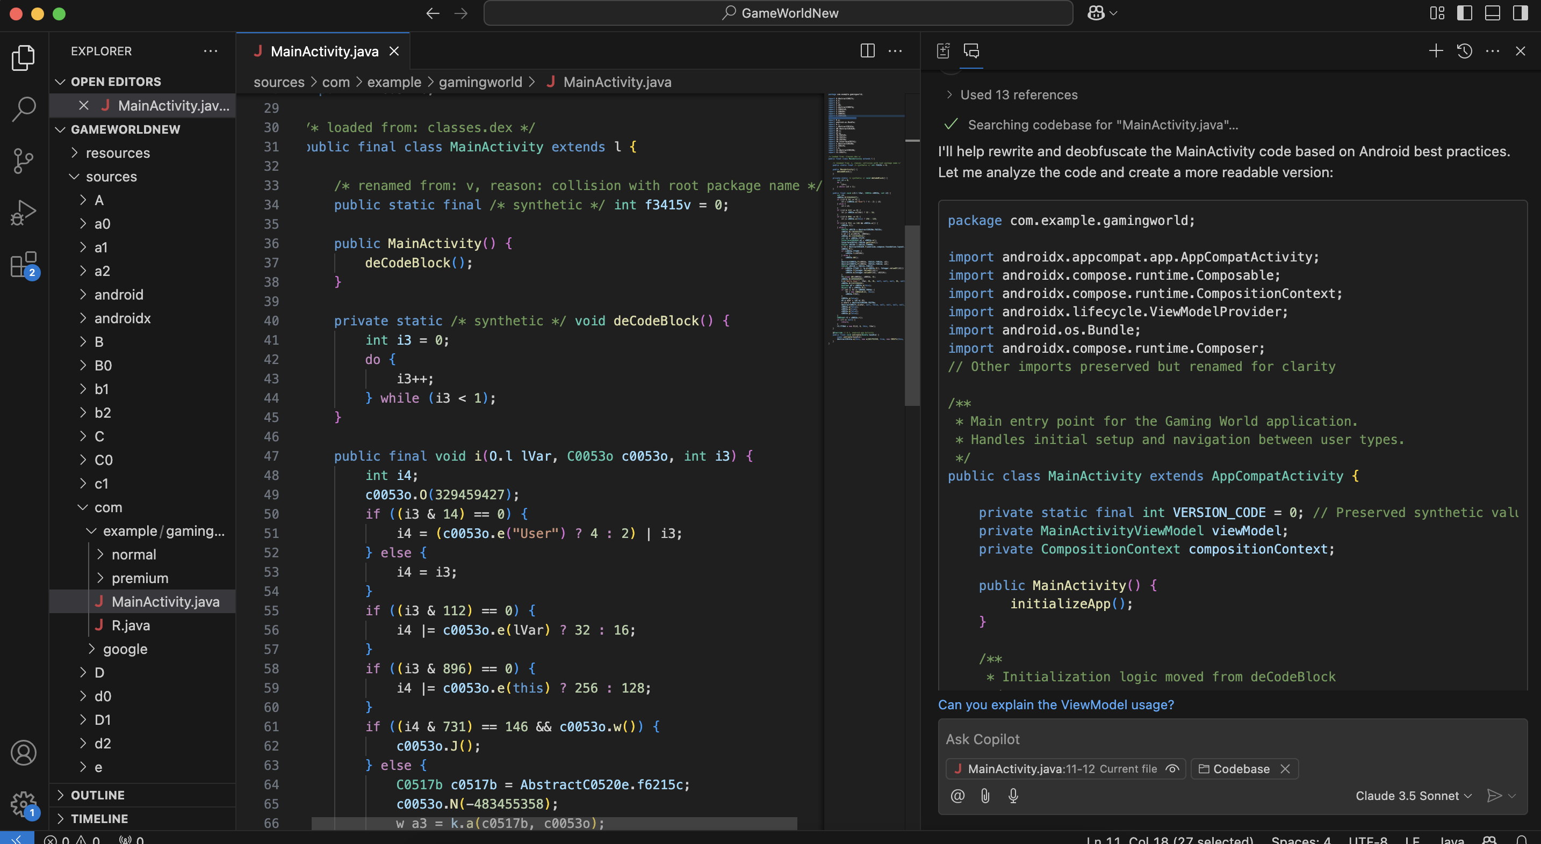The height and width of the screenshot is (844, 1541).
Task: Close the MainActivity.java tab
Action: (394, 51)
